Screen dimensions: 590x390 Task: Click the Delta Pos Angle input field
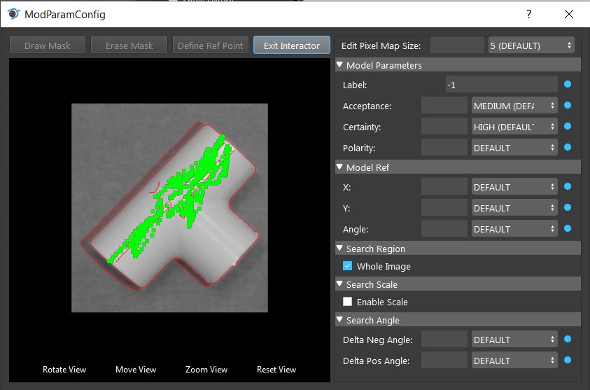[444, 361]
